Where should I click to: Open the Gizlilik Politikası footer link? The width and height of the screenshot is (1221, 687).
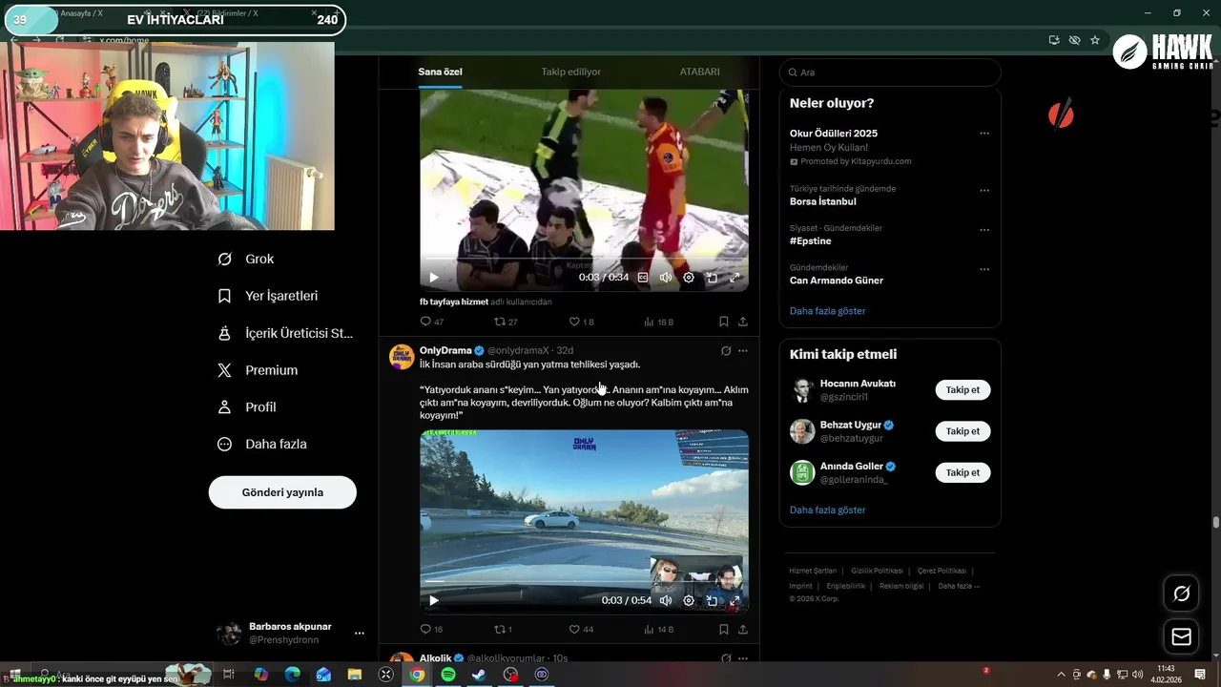tap(877, 571)
